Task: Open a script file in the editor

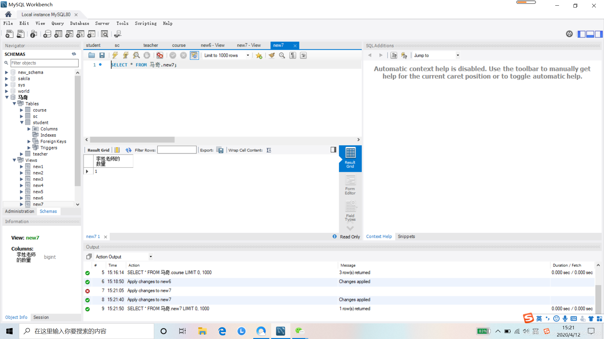Action: [92, 55]
